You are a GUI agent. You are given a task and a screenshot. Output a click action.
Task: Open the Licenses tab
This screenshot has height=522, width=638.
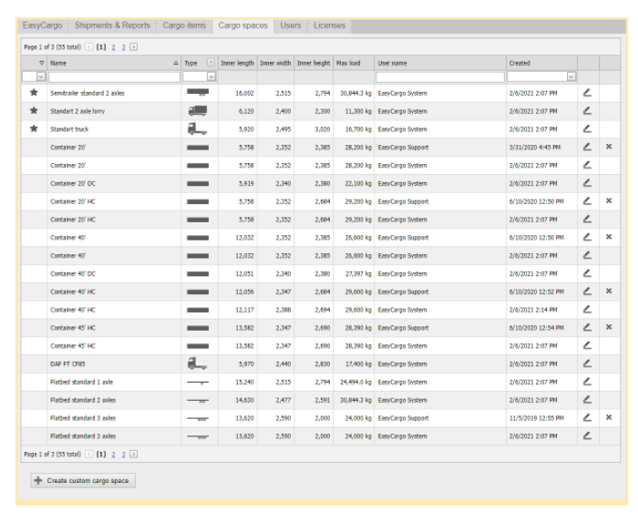329,26
